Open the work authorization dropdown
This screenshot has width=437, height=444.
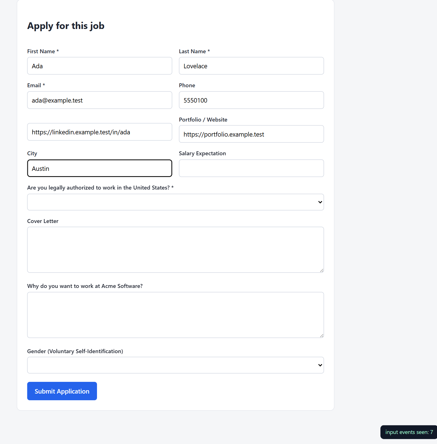(176, 202)
